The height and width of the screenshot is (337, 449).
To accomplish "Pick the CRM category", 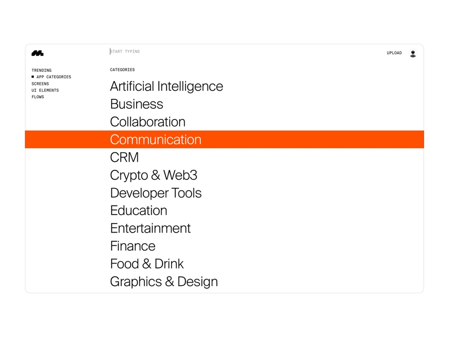I will 124,157.
